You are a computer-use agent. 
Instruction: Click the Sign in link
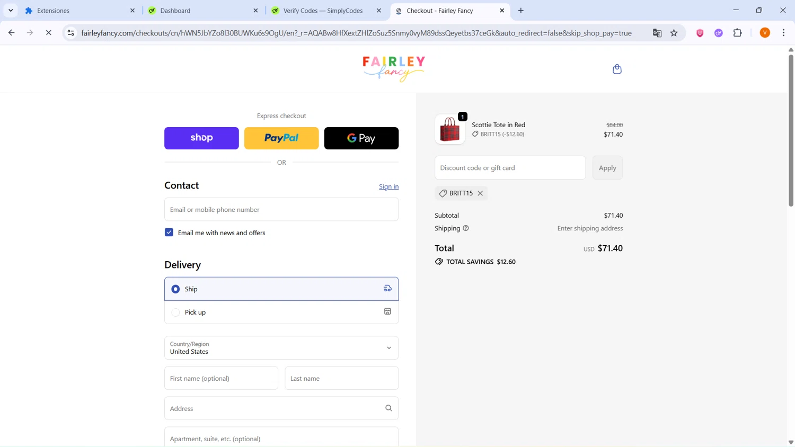[388, 186]
